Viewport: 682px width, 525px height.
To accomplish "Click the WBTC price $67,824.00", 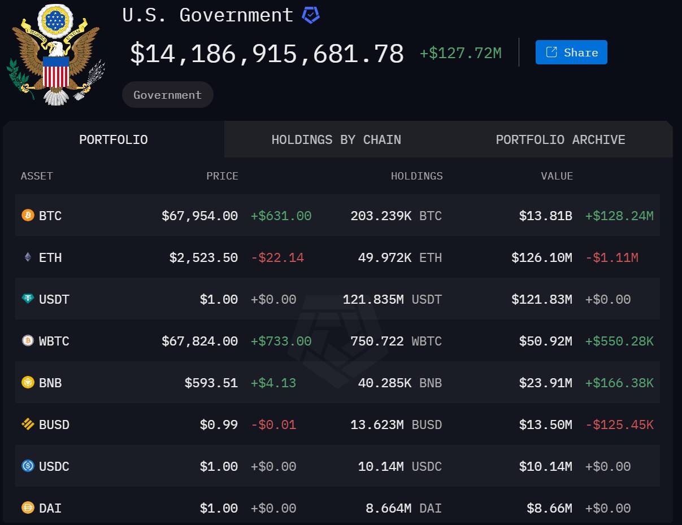I will click(x=200, y=341).
